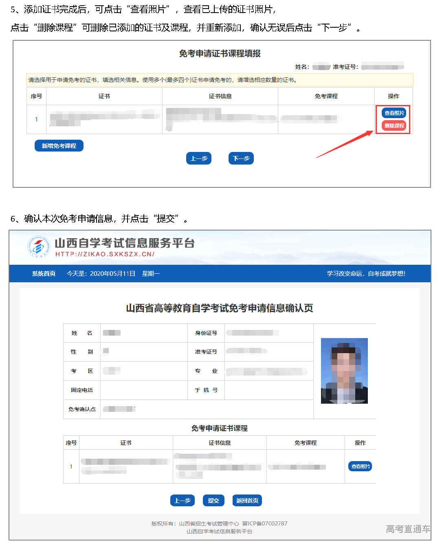Image resolution: width=442 pixels, height=545 pixels.
Task: Submit the application with 提交
Action: 213,501
